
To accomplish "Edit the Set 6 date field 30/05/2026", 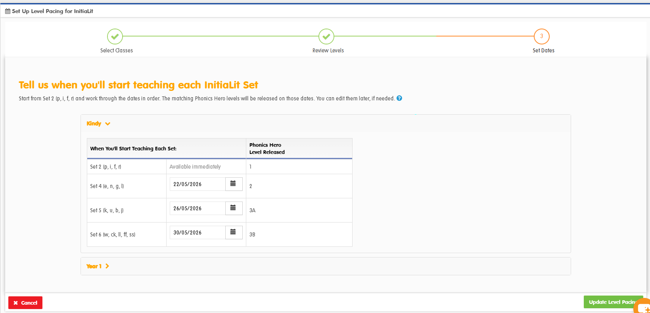I will pos(197,232).
